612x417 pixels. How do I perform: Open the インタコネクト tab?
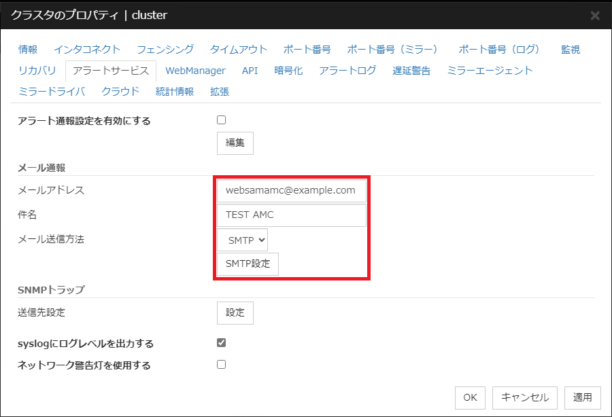(87, 50)
